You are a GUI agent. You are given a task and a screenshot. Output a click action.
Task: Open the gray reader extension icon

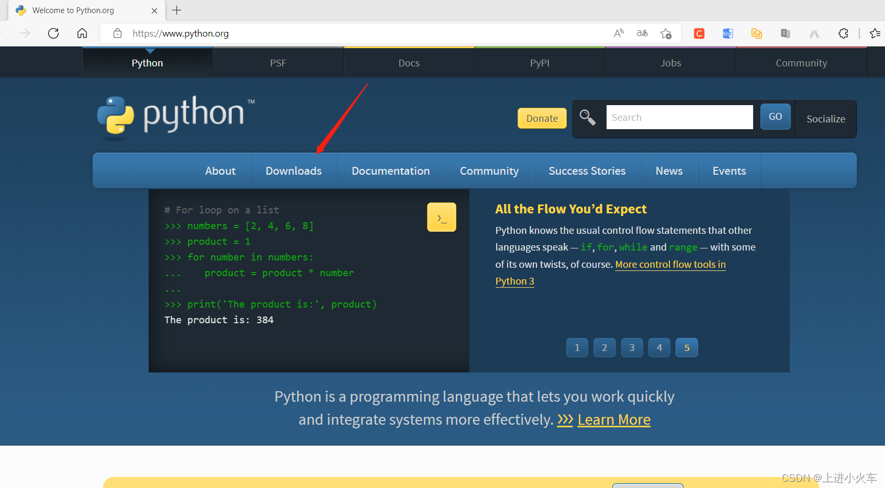786,33
